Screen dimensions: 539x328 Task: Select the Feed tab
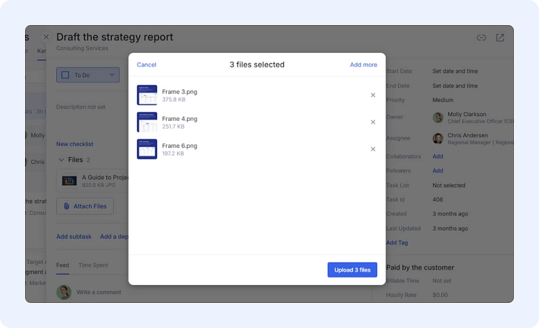pos(63,265)
